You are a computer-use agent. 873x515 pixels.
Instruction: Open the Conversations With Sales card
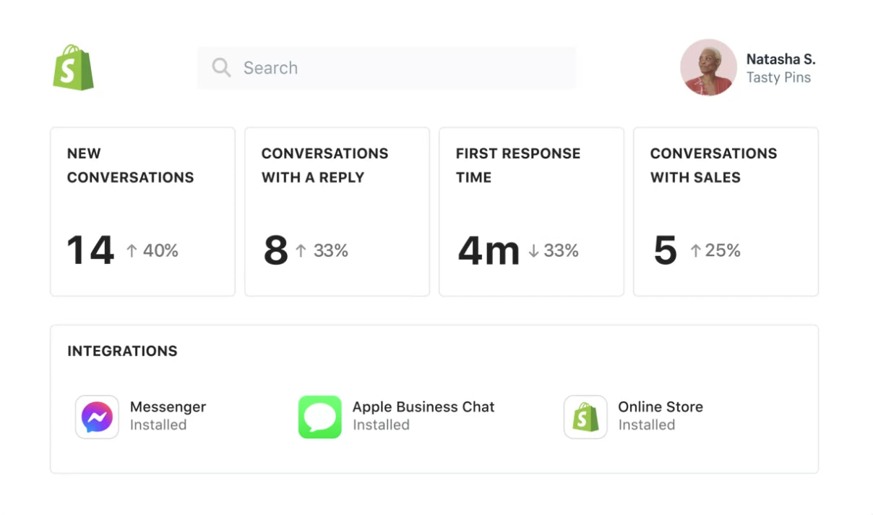click(726, 211)
